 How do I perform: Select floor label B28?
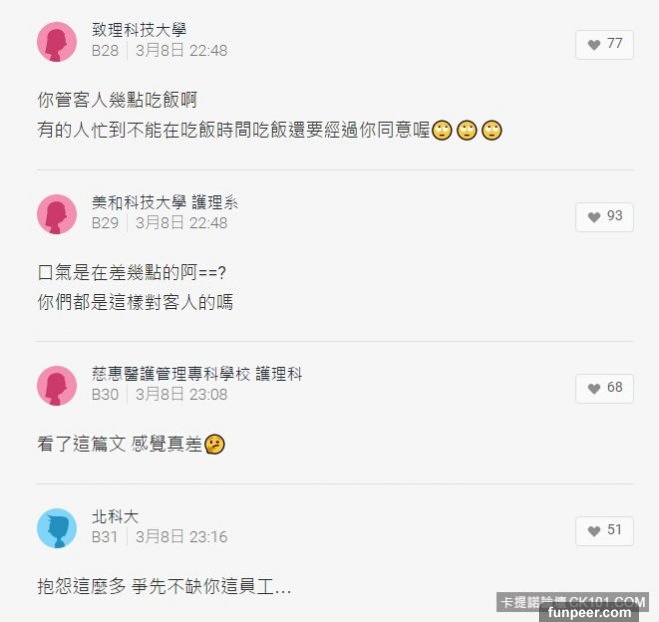coord(105,51)
